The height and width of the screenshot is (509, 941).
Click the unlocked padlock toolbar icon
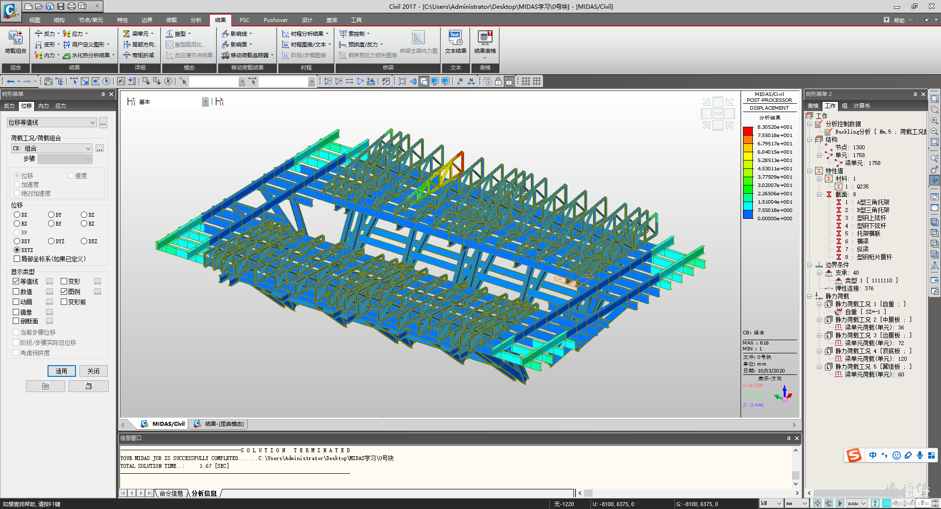point(498,81)
